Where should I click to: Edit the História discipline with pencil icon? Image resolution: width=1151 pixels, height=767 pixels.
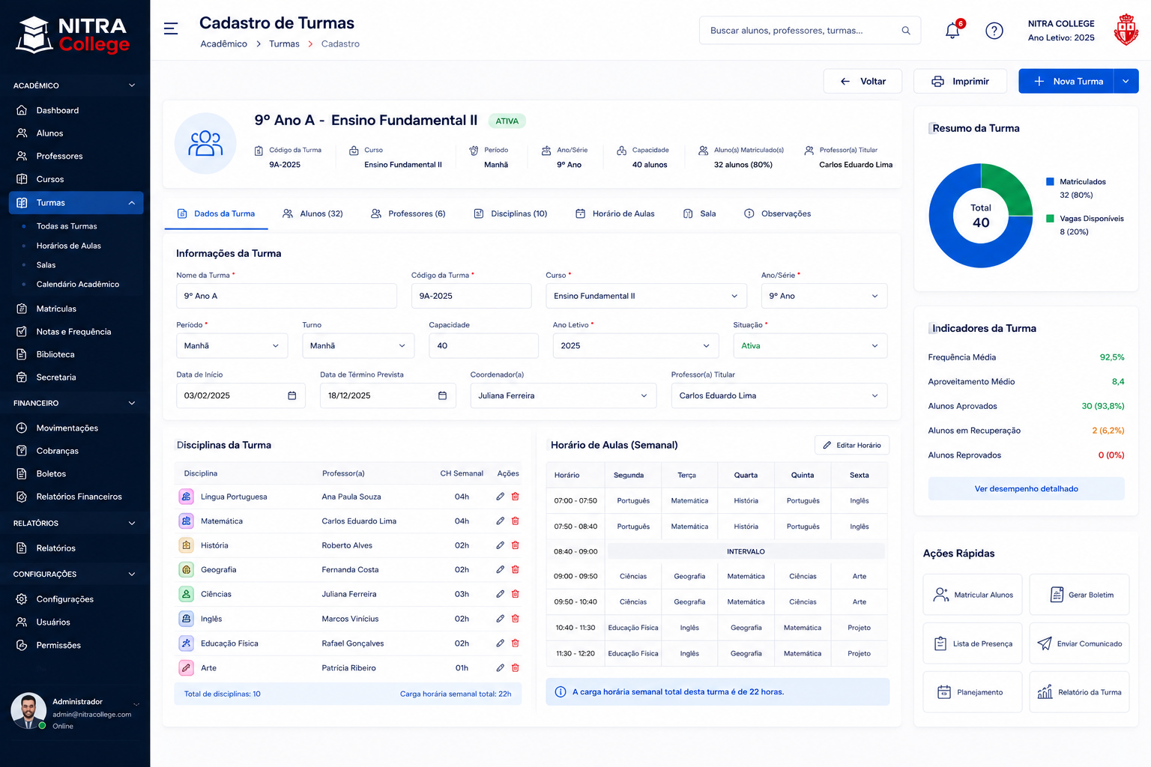click(x=500, y=545)
